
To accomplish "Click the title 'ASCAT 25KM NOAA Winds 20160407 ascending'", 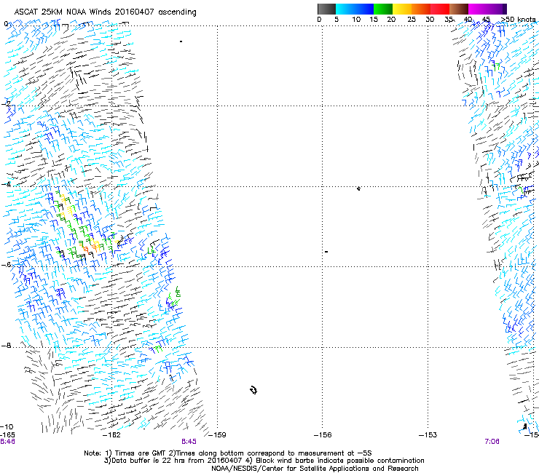I will click(x=105, y=12).
